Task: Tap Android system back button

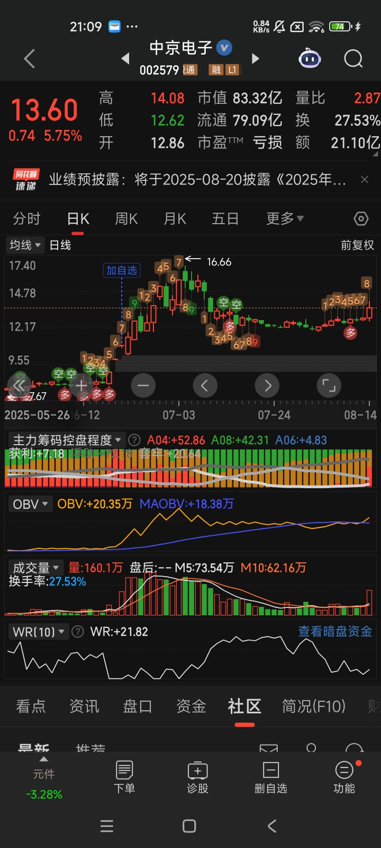Action: 272,826
